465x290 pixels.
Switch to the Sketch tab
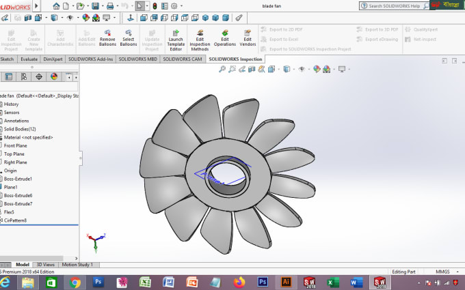7,59
